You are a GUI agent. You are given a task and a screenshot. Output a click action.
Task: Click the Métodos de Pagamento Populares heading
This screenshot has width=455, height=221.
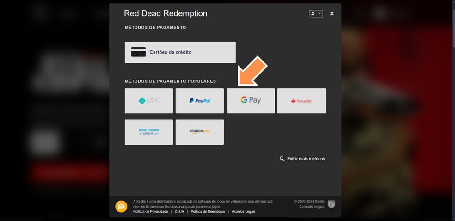click(x=170, y=81)
